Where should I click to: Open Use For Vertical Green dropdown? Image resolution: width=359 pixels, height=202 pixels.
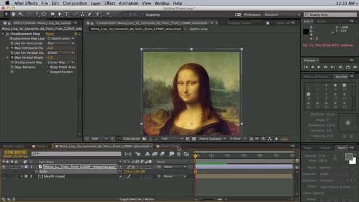coord(61,53)
